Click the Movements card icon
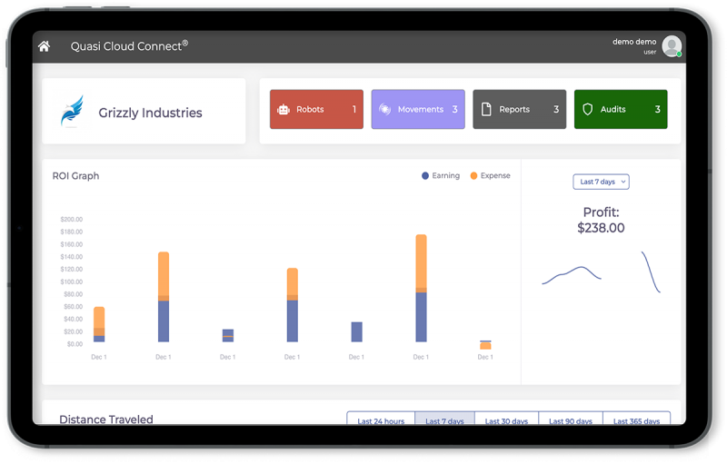This screenshot has height=464, width=727. coord(385,110)
